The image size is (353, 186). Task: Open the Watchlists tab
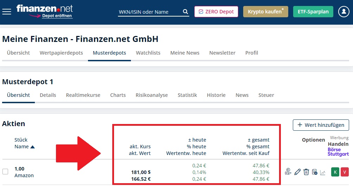[148, 53]
